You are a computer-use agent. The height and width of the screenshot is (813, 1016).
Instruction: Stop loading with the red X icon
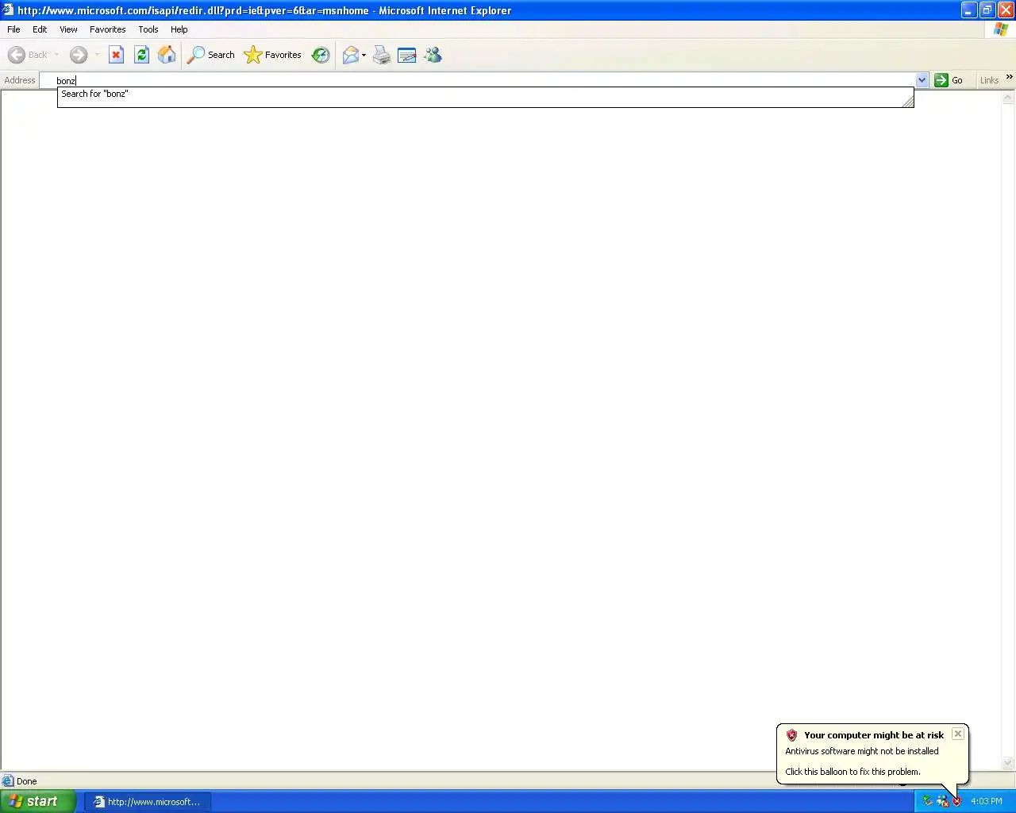click(x=116, y=55)
